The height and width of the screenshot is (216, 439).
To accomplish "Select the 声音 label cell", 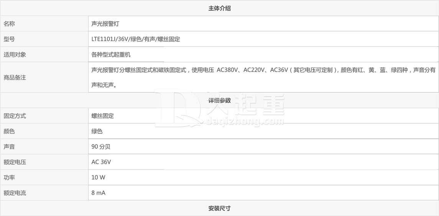I will pyautogui.click(x=44, y=146).
